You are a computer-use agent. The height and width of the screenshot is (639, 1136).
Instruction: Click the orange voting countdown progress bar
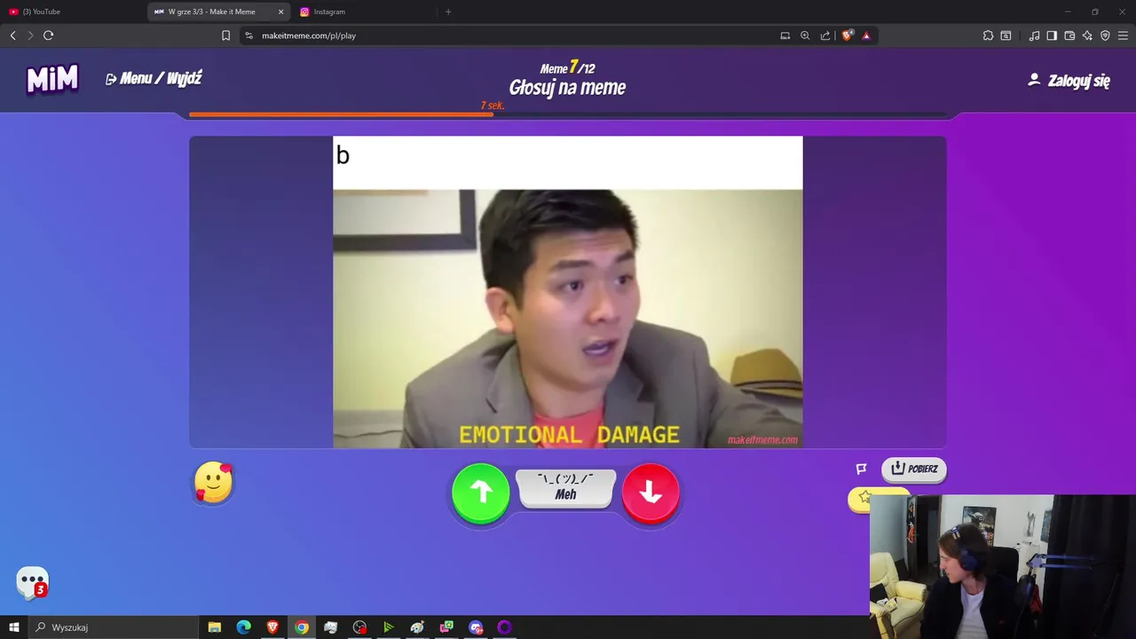coord(342,114)
